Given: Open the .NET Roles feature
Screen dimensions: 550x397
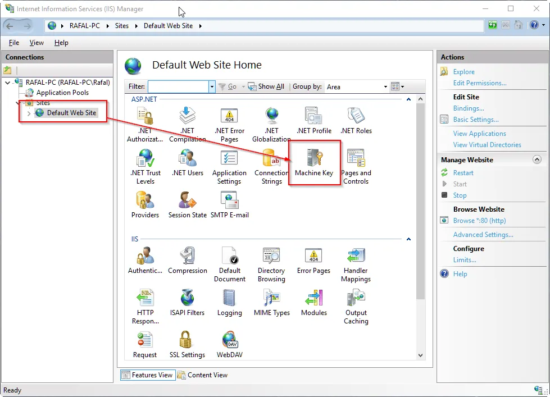Looking at the screenshot, I should coord(356,121).
